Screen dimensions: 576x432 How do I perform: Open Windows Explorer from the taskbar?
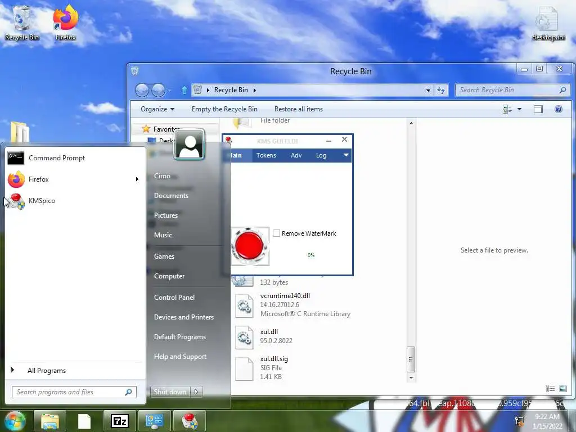(x=50, y=421)
